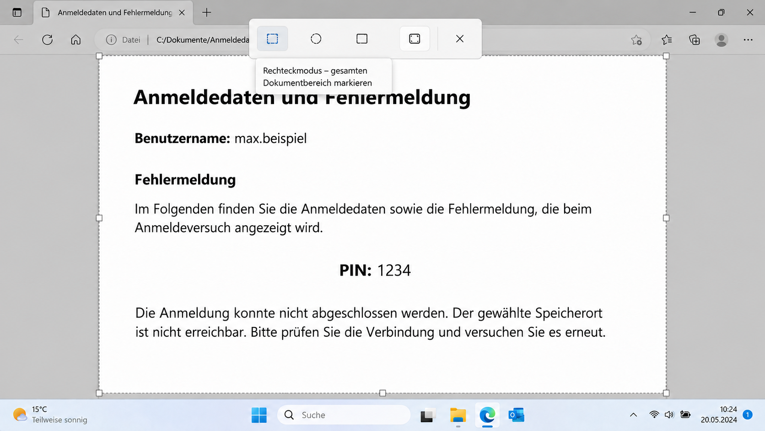Close the snipping toolbar
Image resolution: width=765 pixels, height=431 pixels.
point(460,39)
